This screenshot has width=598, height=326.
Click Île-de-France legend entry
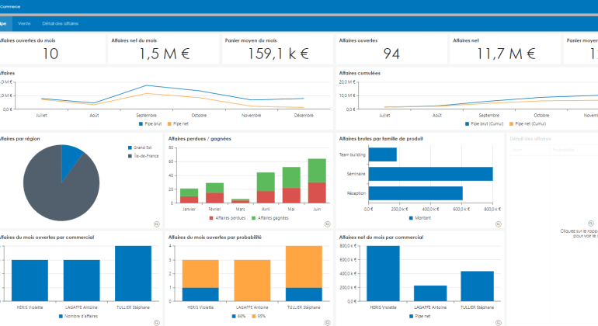144,156
